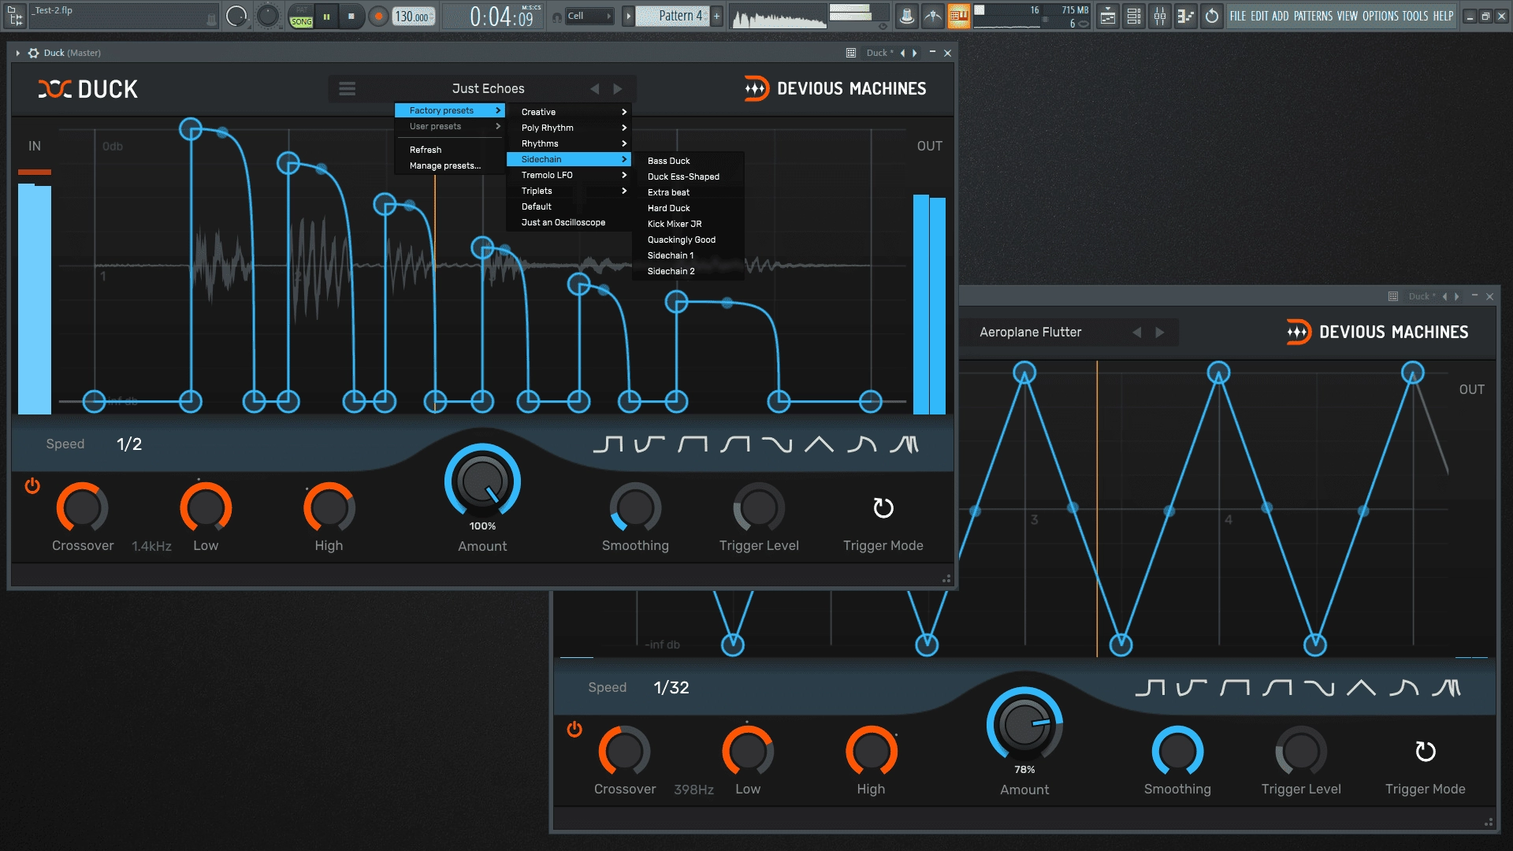Image resolution: width=1513 pixels, height=851 pixels.
Task: Click the hamburger preset menu in Duck
Action: point(347,88)
